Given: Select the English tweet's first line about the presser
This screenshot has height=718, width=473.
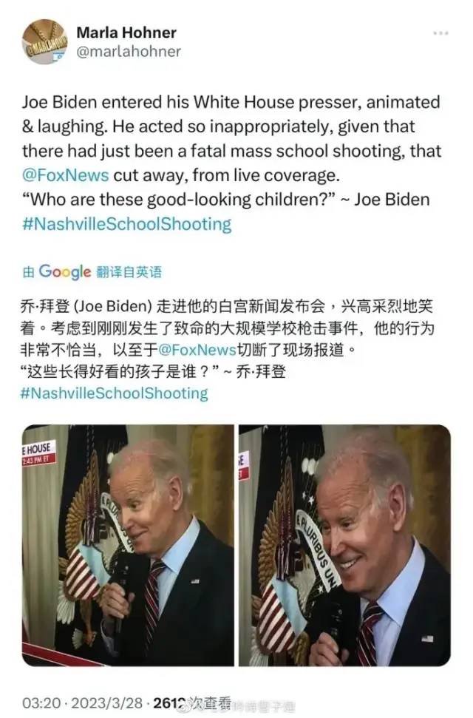Looking at the screenshot, I should tap(231, 102).
